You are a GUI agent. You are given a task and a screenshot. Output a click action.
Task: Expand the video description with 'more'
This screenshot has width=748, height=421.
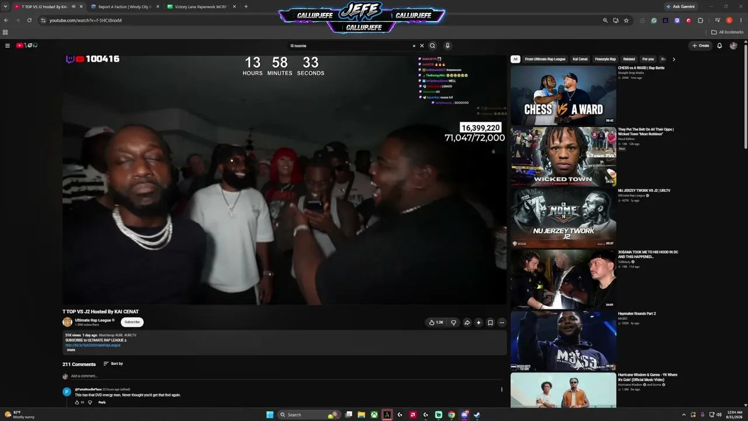pos(71,350)
